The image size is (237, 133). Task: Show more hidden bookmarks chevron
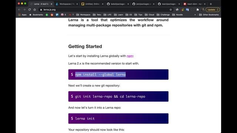[195, 15]
